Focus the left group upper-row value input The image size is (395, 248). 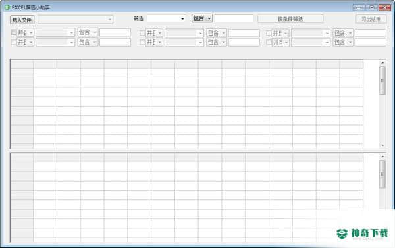[115, 32]
